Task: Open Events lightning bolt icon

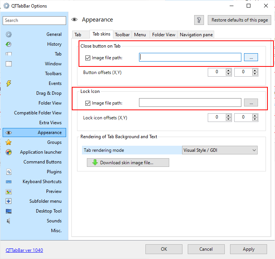Action: tap(9, 83)
